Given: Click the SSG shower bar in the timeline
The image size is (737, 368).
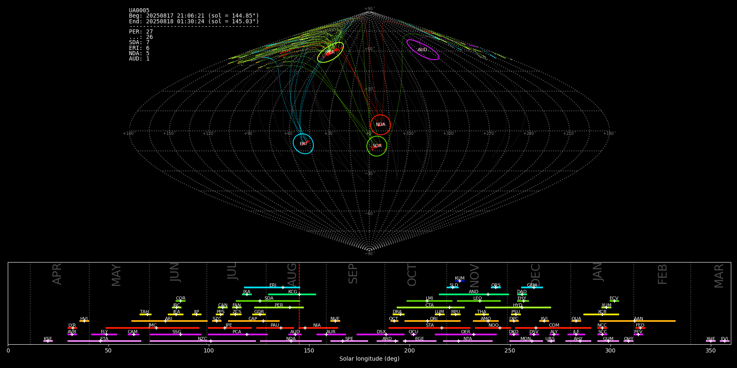Looking at the screenshot, I should coord(175,334).
